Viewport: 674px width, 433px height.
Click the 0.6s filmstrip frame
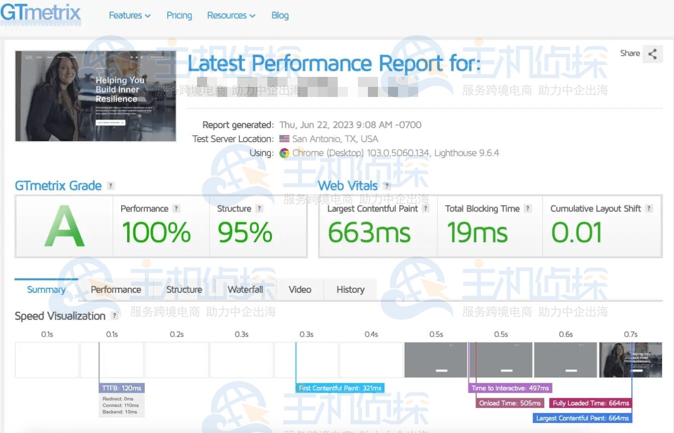click(x=565, y=360)
